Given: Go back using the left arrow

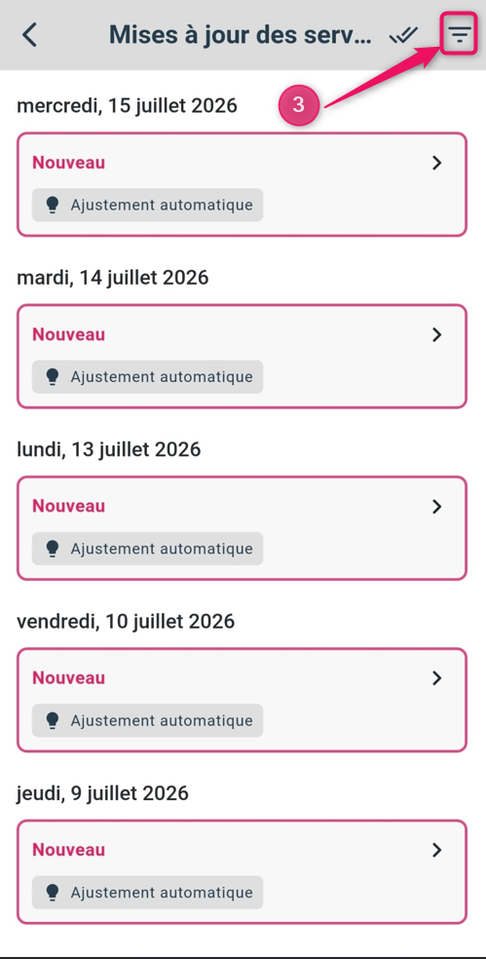Looking at the screenshot, I should click(29, 35).
